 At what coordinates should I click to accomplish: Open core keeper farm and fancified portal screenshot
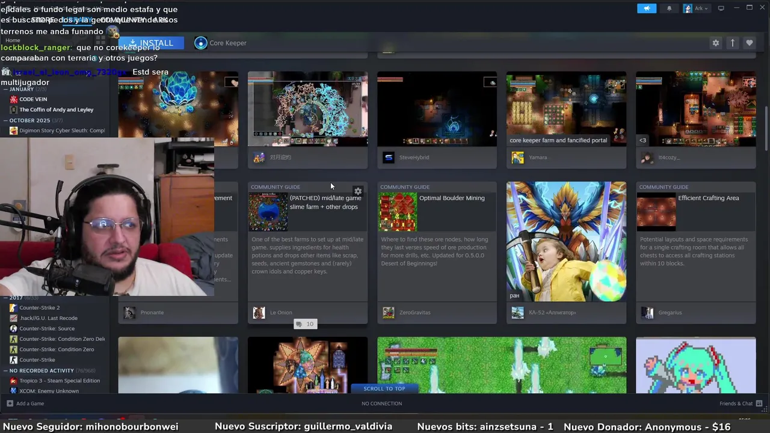(566, 109)
